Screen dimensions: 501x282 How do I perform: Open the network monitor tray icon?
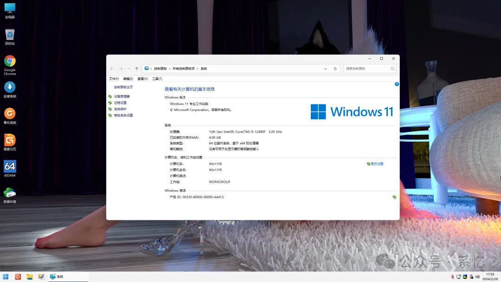click(458, 277)
